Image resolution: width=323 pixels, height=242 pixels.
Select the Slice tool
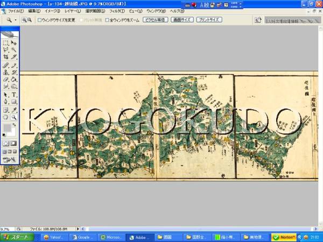[x=13, y=56]
